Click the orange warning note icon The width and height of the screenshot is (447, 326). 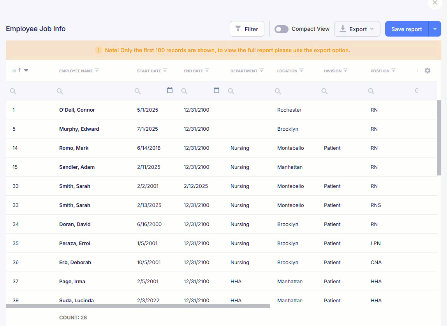[99, 51]
